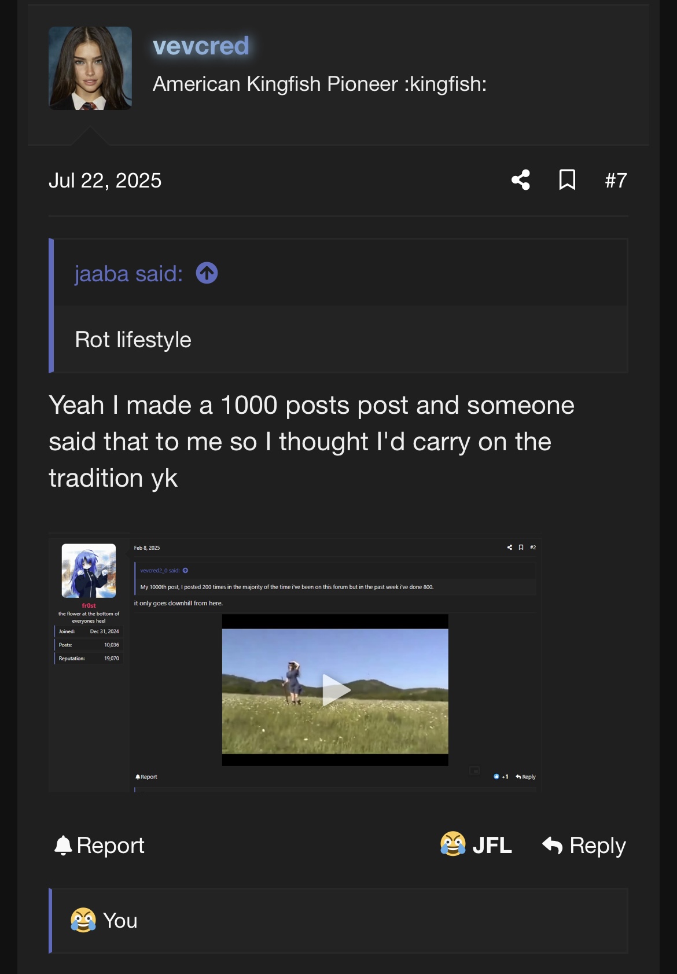Open vevcred's profile avatar

tap(90, 68)
